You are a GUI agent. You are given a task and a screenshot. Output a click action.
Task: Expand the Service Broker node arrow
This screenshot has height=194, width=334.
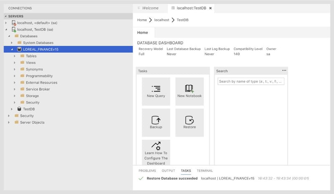point(15,89)
